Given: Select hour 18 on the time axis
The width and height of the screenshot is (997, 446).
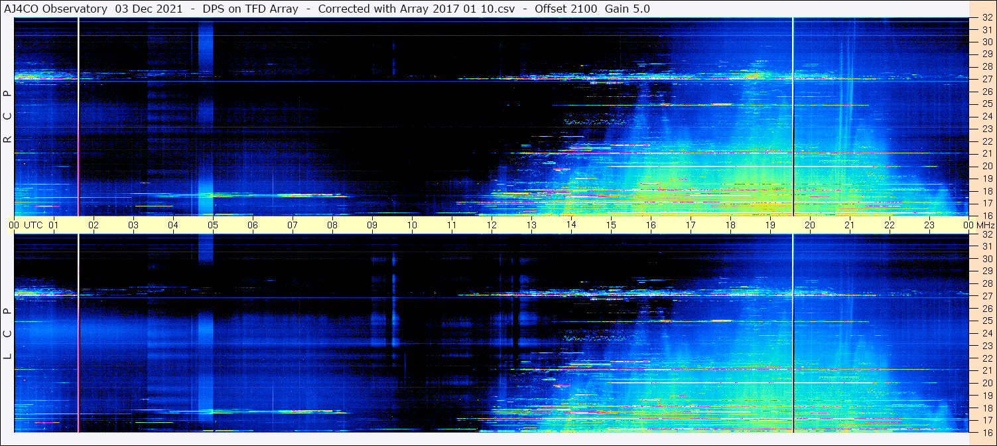Looking at the screenshot, I should 730,225.
